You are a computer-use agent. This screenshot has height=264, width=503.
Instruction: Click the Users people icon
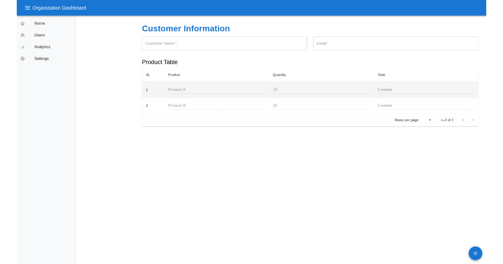[23, 35]
